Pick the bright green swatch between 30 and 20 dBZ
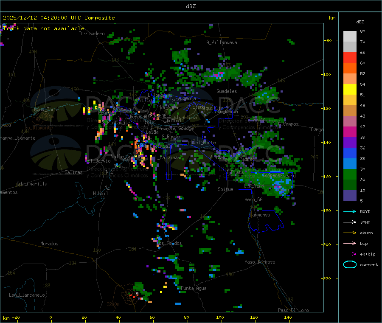The width and height of the screenshot is (382, 323). (x=350, y=174)
